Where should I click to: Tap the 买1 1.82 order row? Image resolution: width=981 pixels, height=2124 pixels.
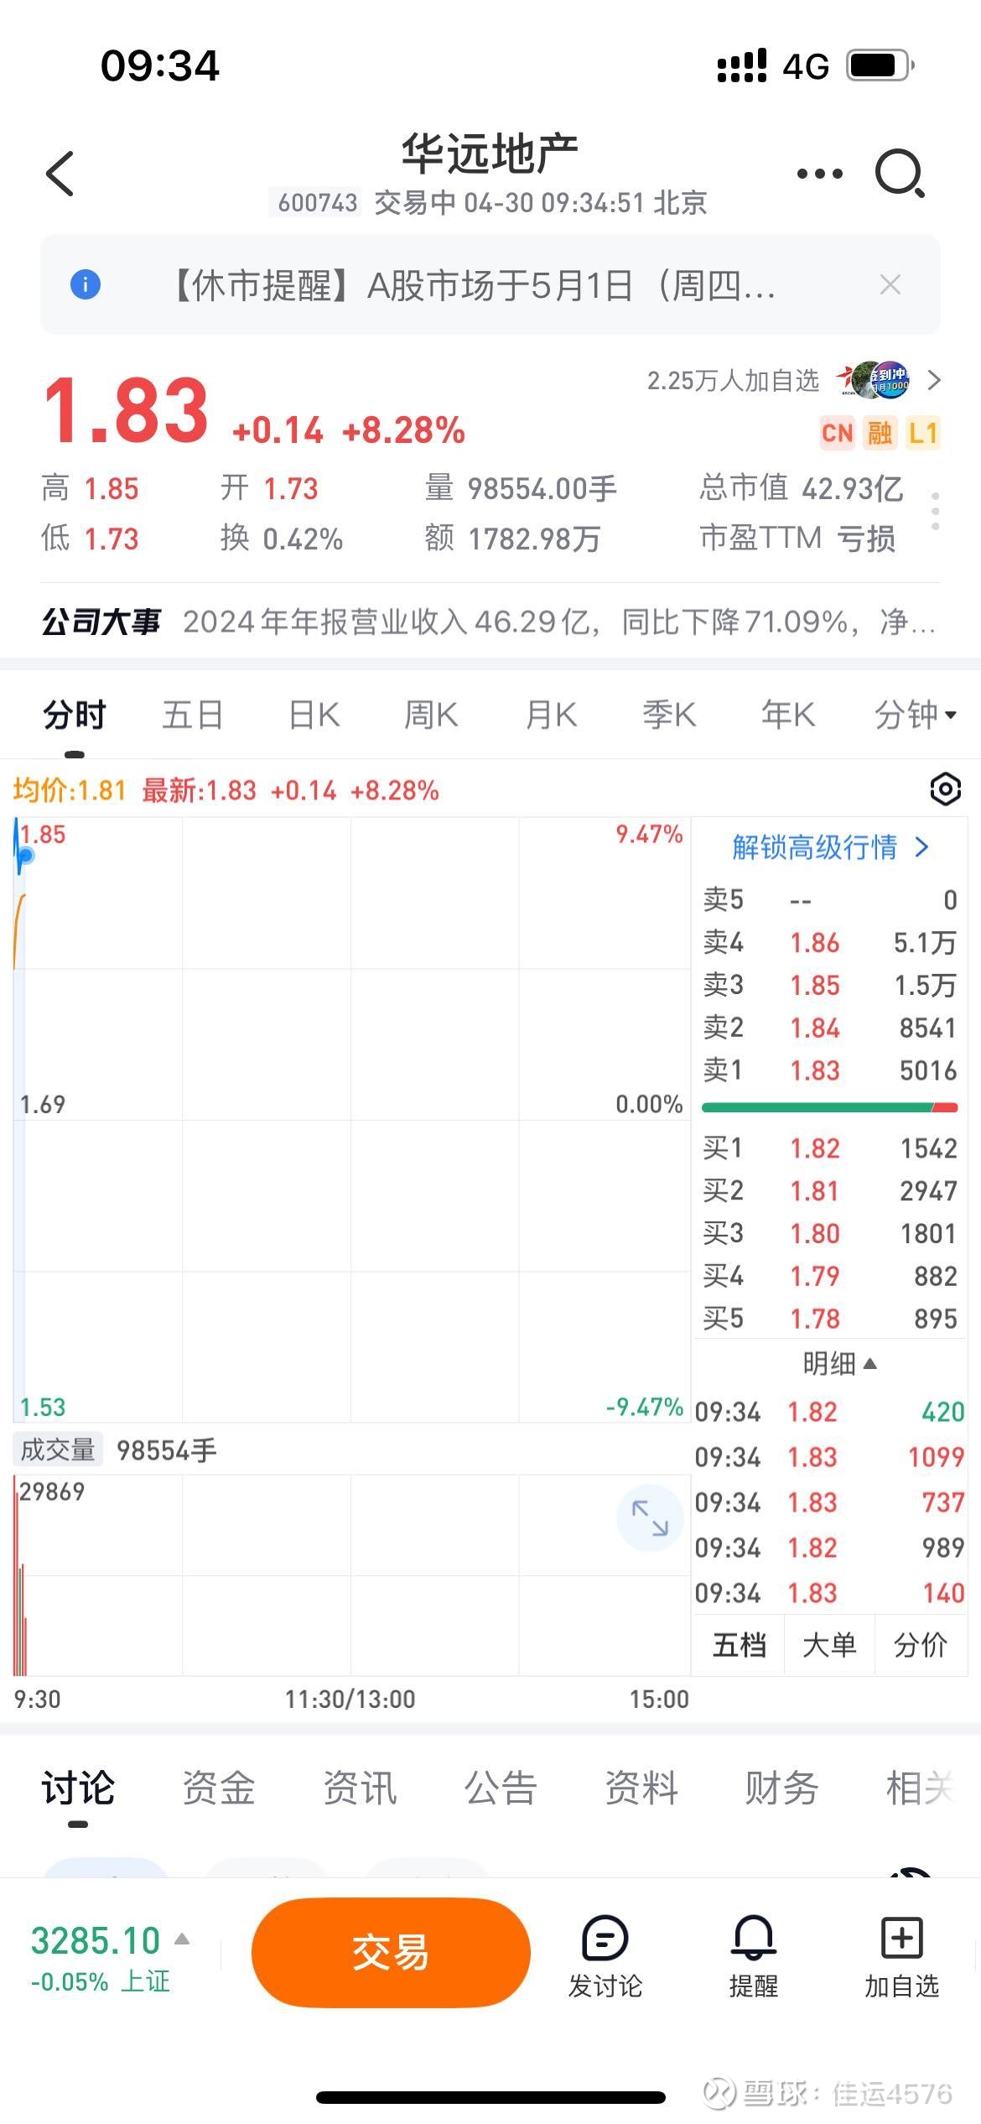click(829, 1148)
